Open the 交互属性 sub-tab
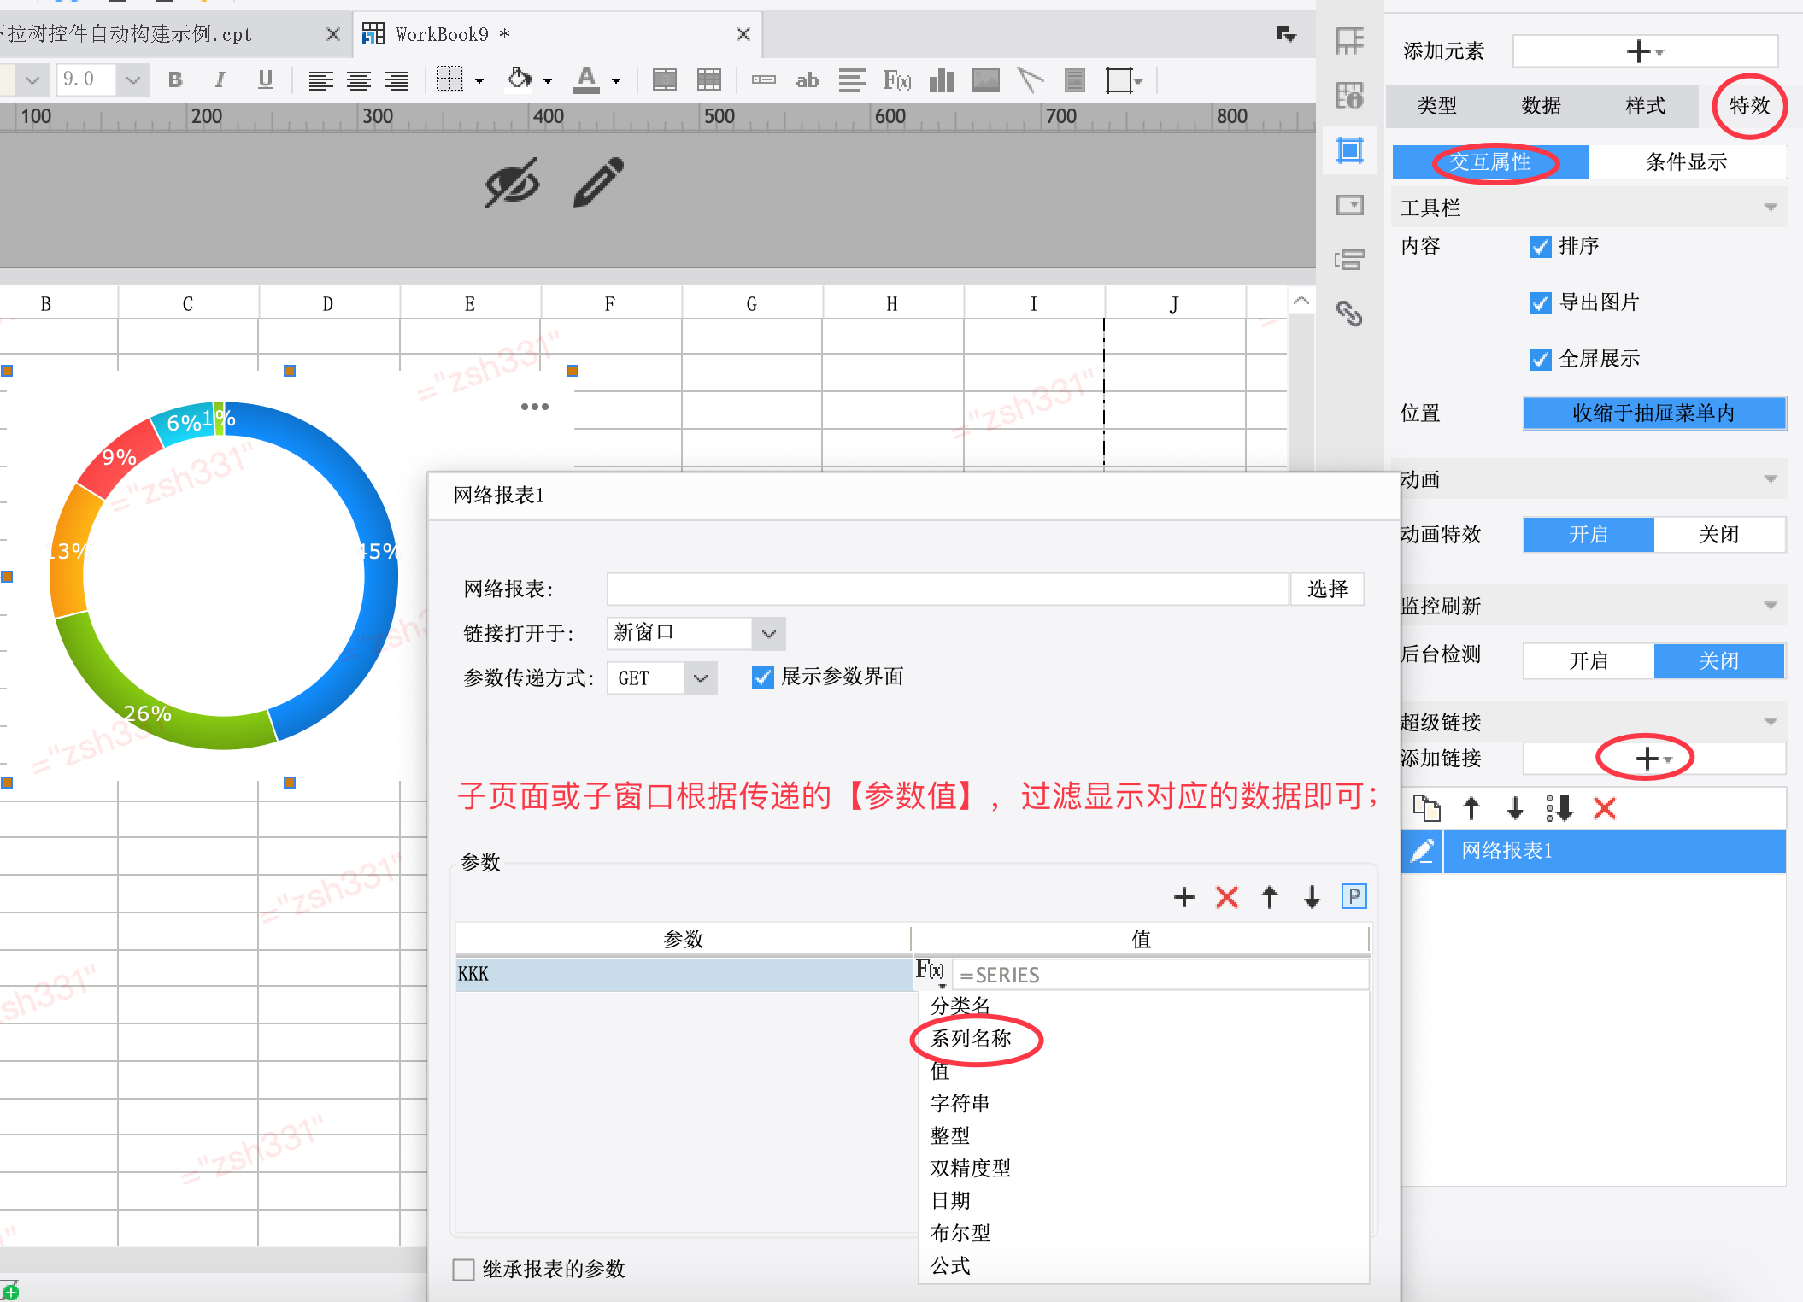 [x=1490, y=162]
